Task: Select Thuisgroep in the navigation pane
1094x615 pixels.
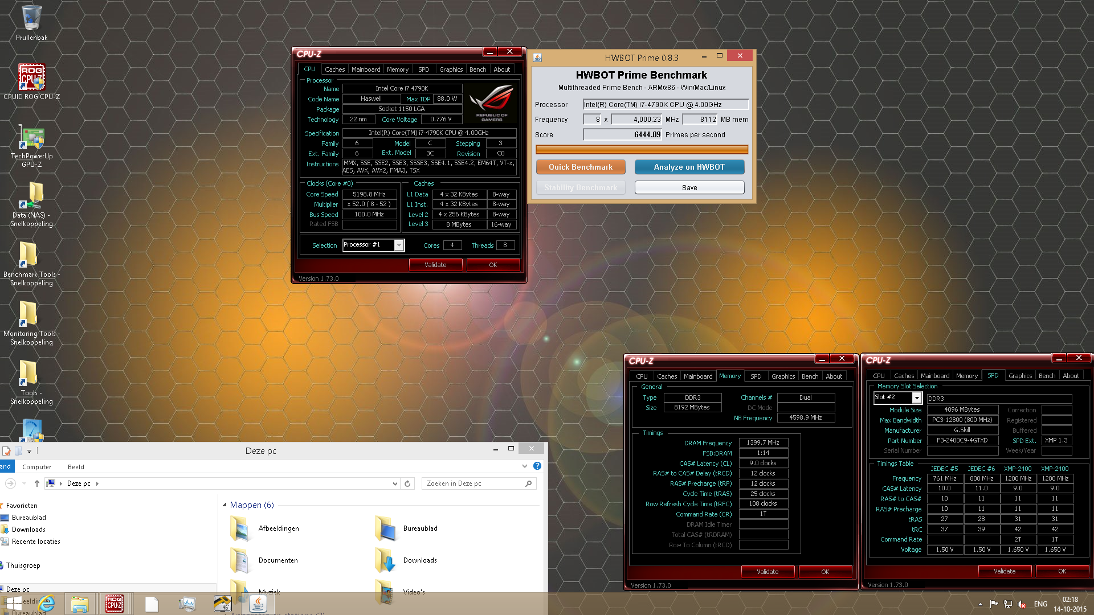Action: click(x=23, y=565)
